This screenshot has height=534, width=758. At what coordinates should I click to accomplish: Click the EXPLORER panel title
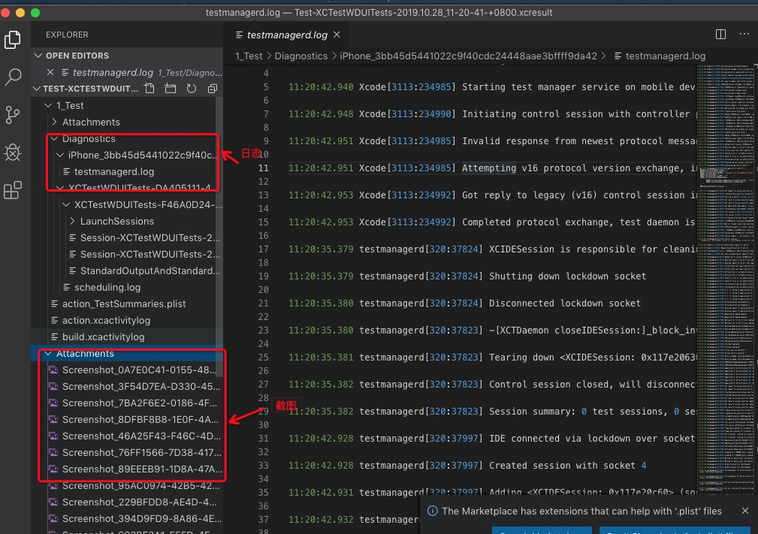(x=67, y=35)
